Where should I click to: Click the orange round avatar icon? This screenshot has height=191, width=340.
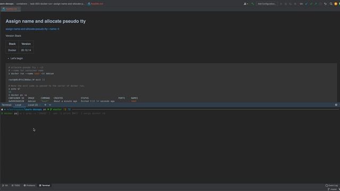[x=336, y=4]
